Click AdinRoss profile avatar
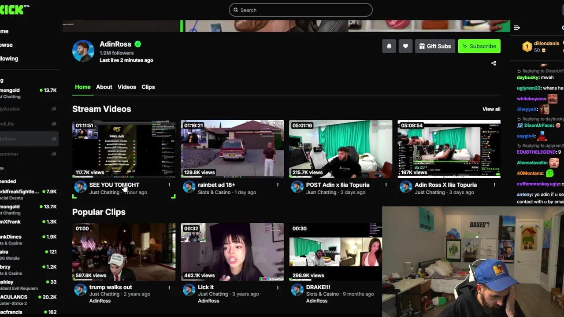Image resolution: width=564 pixels, height=317 pixels. [83, 51]
